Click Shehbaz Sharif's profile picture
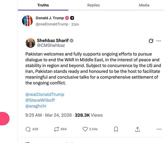This screenshot has width=164, height=143. click(30, 43)
